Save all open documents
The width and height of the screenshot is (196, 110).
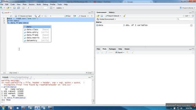(x=18, y=8)
